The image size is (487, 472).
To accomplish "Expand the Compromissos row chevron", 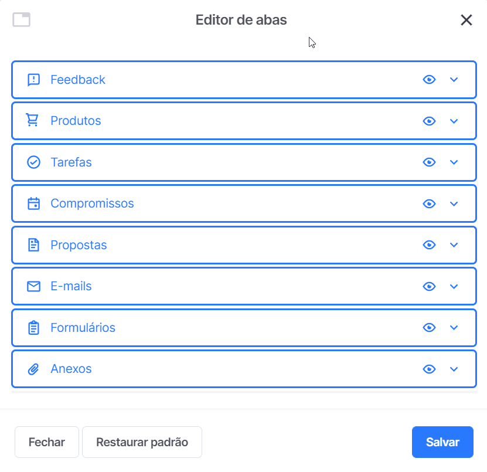I will [x=454, y=203].
